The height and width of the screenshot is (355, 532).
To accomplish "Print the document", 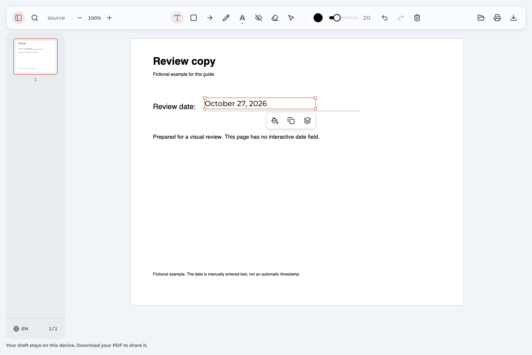I will [x=497, y=18].
